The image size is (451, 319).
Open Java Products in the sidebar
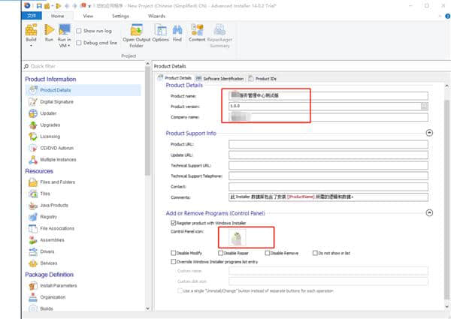click(x=53, y=205)
